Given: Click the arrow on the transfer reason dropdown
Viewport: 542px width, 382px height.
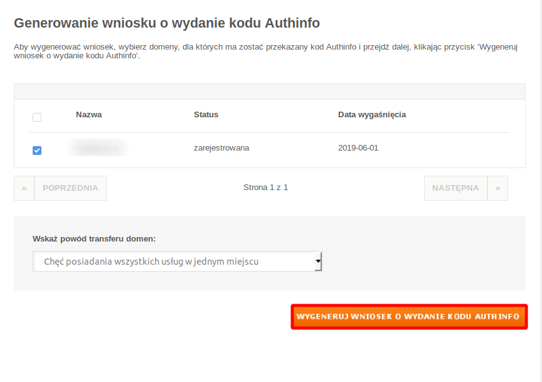Looking at the screenshot, I should click(318, 261).
